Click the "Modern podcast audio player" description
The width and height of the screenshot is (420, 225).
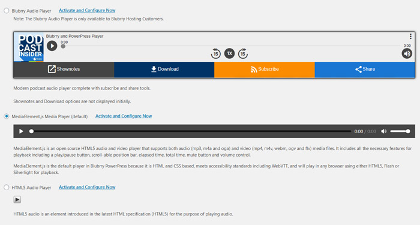82,88
